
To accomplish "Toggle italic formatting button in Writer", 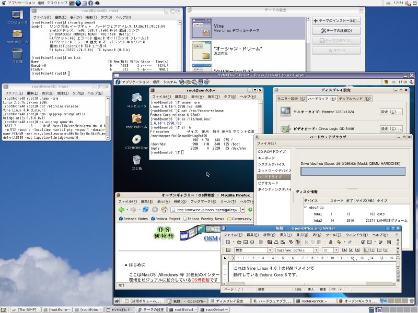I will tap(351, 250).
